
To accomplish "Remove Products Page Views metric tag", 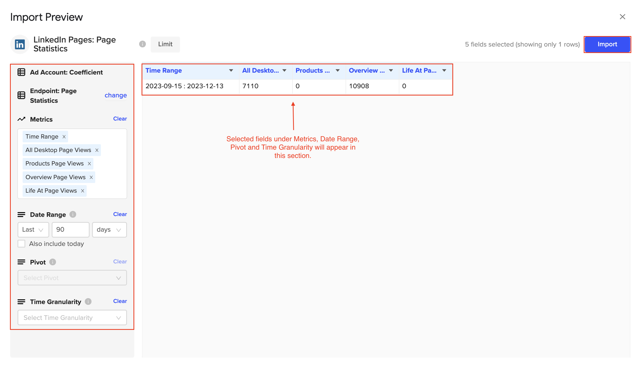I will [x=89, y=164].
